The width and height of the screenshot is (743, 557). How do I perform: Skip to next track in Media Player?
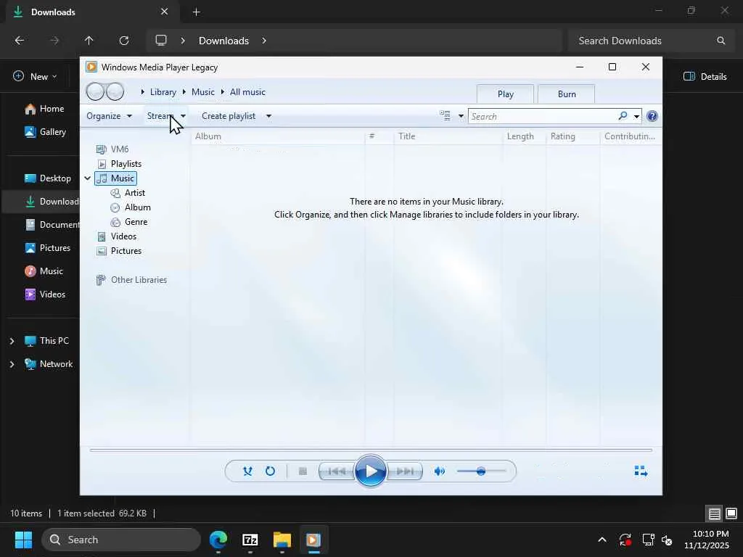(405, 471)
